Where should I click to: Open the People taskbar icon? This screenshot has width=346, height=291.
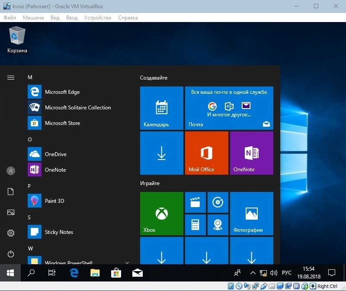pos(237,273)
